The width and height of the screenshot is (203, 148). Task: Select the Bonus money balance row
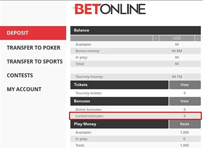tap(135, 51)
